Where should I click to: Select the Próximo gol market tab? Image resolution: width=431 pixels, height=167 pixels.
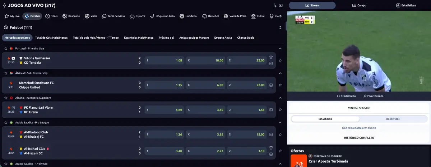click(166, 38)
